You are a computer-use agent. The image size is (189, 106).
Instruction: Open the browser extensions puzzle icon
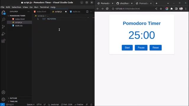tap(172, 9)
